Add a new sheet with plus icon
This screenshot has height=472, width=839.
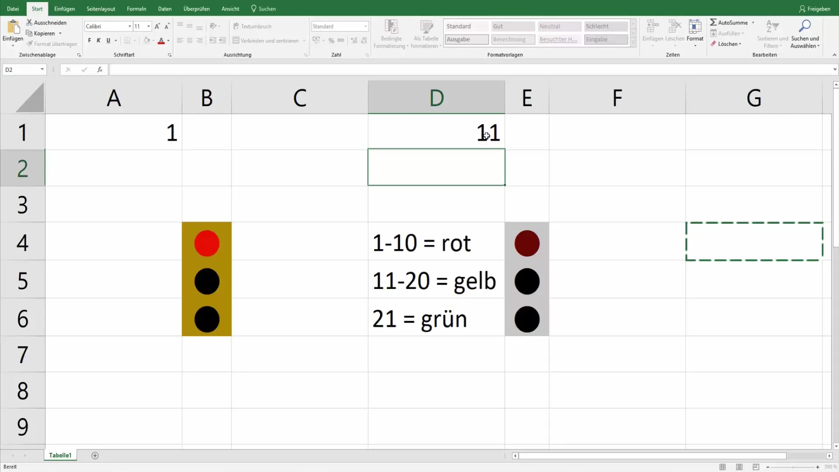(95, 456)
